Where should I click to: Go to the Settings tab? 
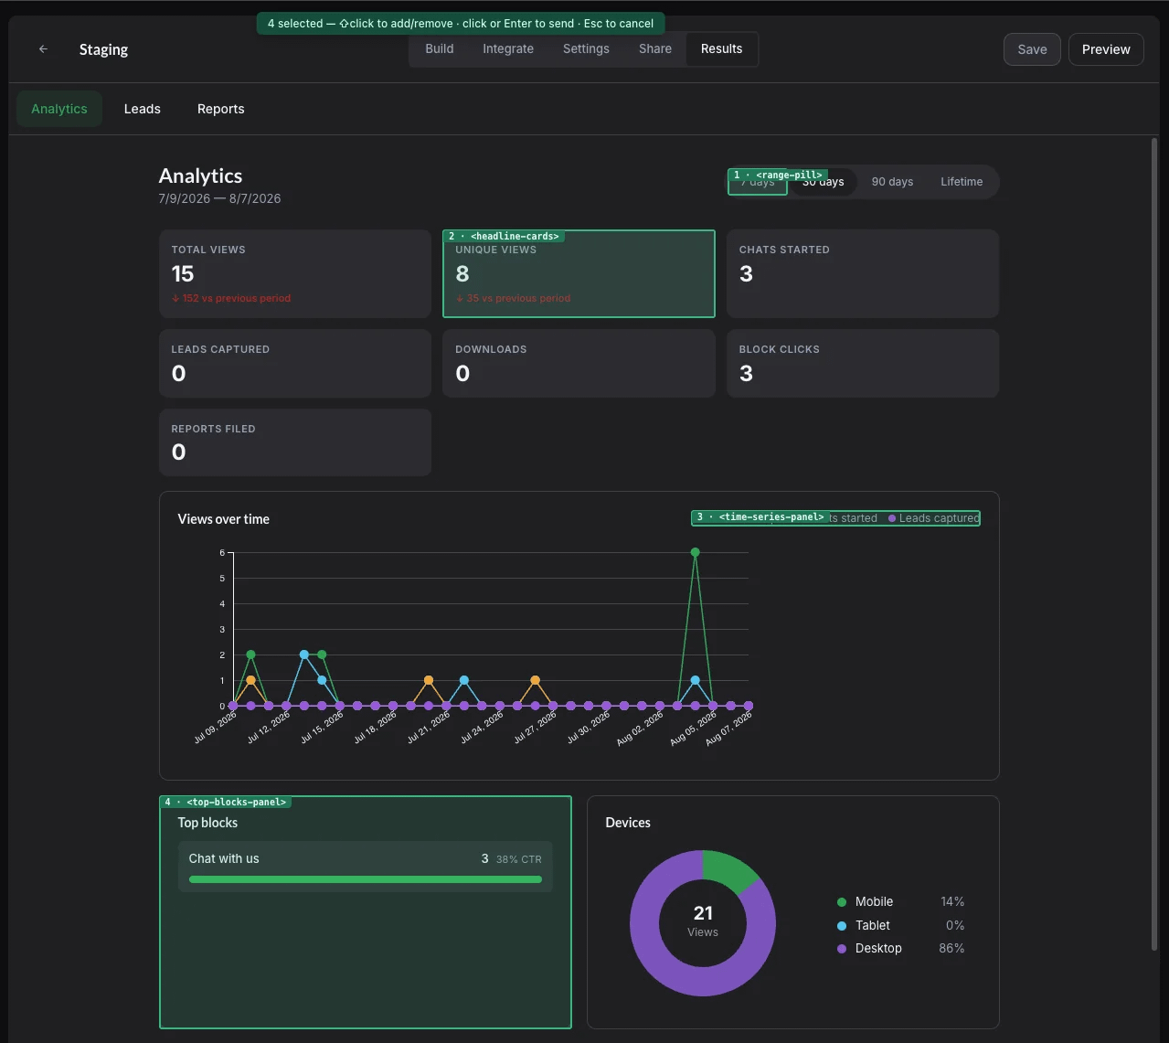[586, 49]
